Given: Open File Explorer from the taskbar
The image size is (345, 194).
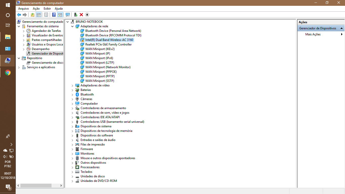Looking at the screenshot, I should (8, 37).
